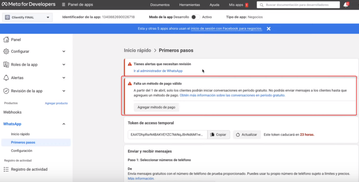
Task: Open Webhooks product page
Action: (x=12, y=112)
